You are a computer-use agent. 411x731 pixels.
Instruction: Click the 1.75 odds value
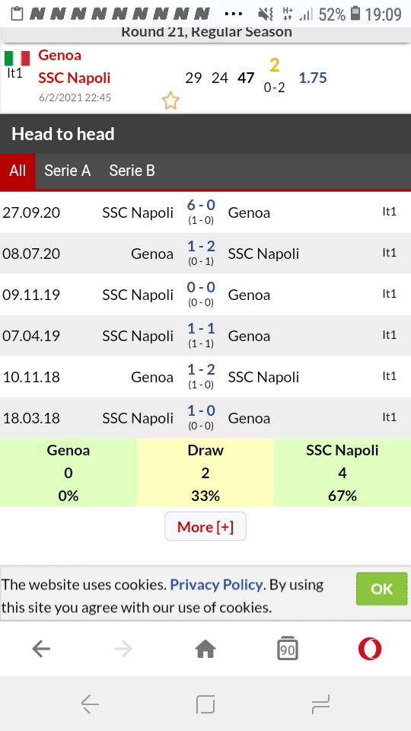(x=313, y=78)
